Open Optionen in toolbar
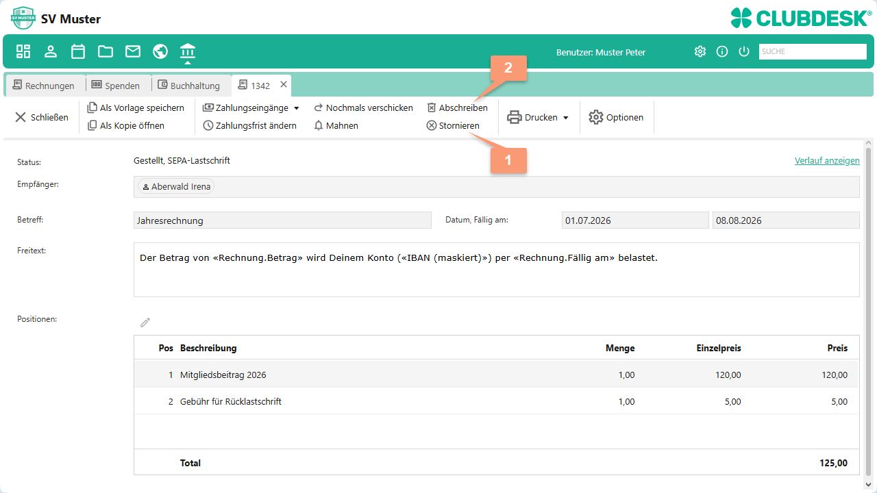The height and width of the screenshot is (493, 877). (616, 117)
